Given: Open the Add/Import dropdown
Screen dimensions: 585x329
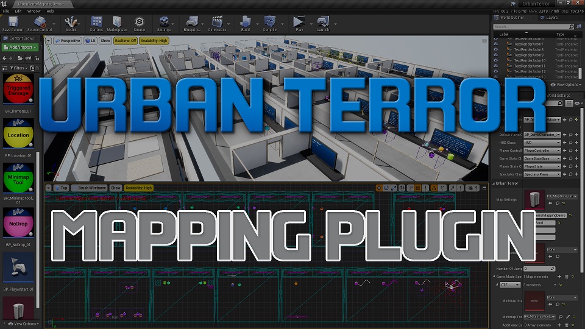Looking at the screenshot, I should click(19, 48).
